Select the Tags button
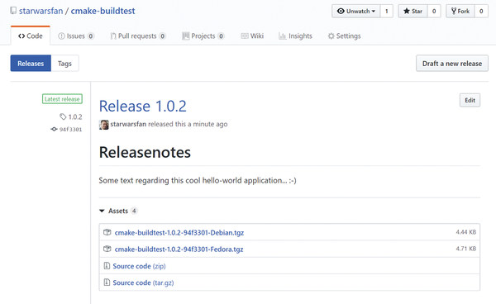 [64, 64]
